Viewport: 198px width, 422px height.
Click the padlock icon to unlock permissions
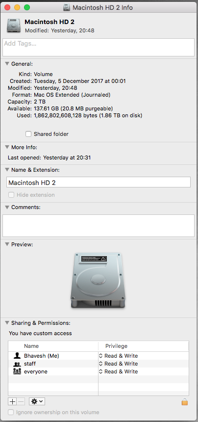(185, 402)
